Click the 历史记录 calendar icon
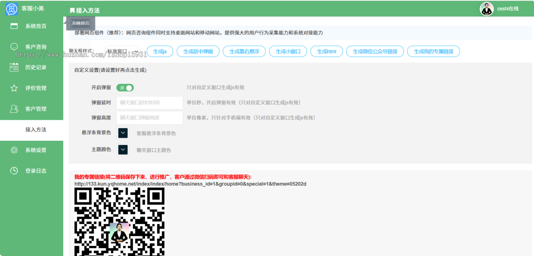The height and width of the screenshot is (256, 534). (x=14, y=67)
